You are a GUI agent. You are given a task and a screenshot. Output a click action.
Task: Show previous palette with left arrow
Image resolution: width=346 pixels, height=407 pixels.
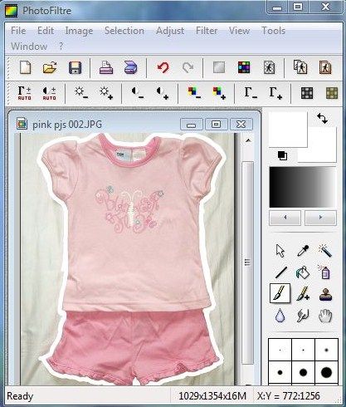[285, 218]
